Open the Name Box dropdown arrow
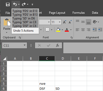 tap(24, 45)
